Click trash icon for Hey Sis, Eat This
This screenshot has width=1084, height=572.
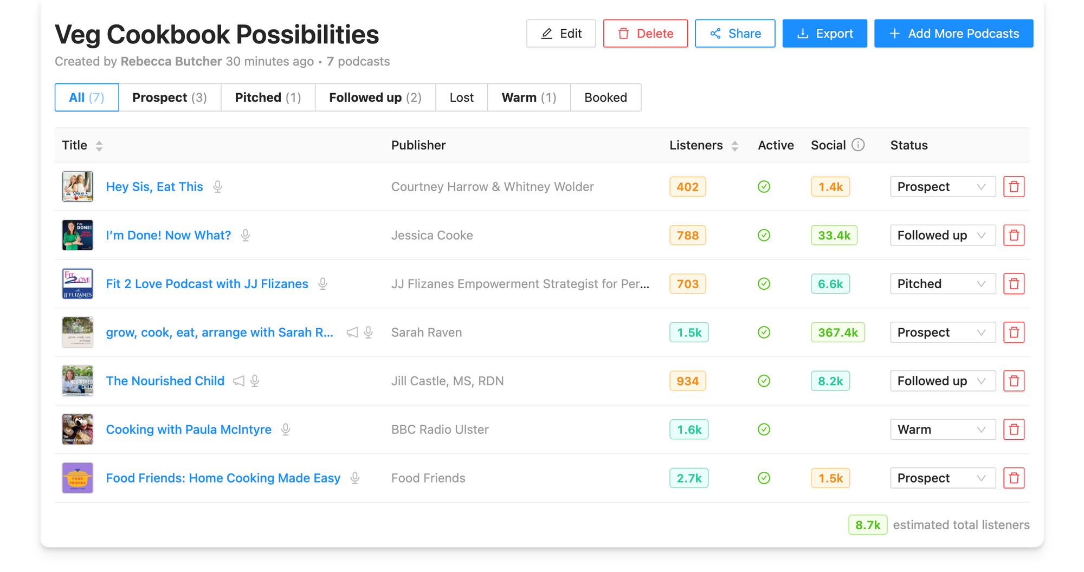(x=1014, y=187)
